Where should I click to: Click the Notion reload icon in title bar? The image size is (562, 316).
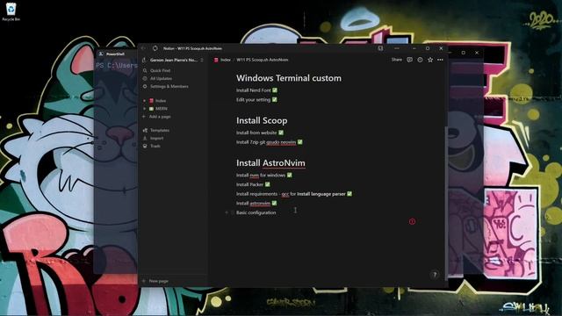tap(155, 48)
